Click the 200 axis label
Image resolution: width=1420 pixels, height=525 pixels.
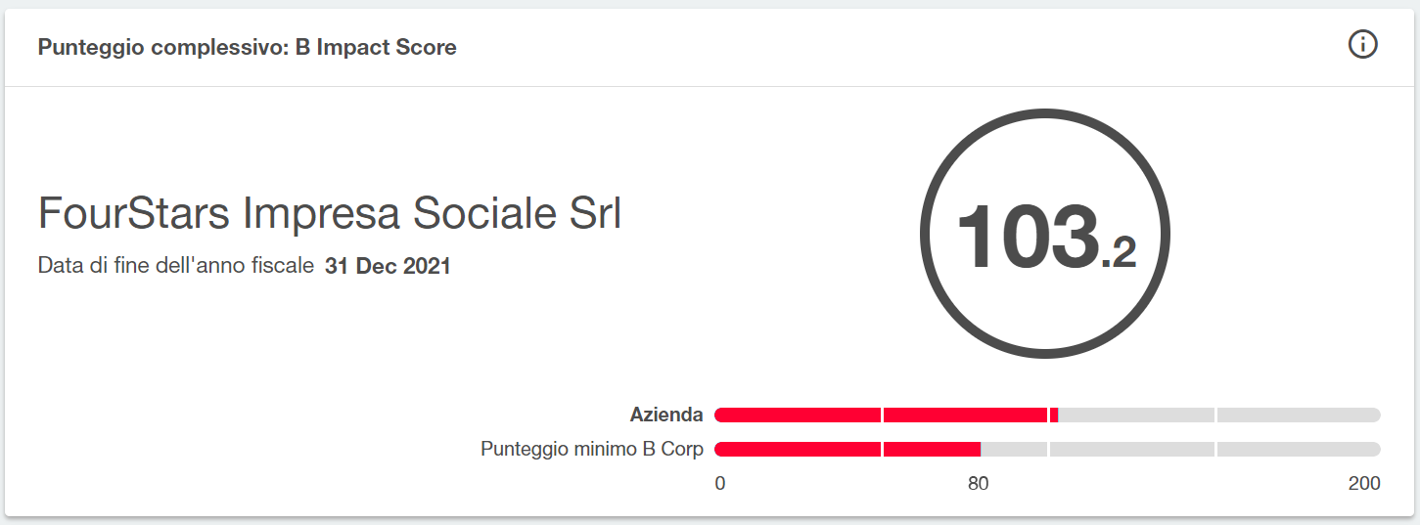1364,483
